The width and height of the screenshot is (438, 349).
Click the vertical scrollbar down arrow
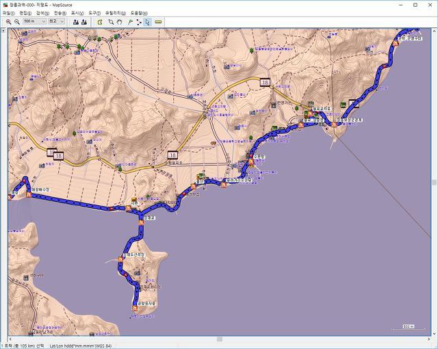[x=434, y=333]
